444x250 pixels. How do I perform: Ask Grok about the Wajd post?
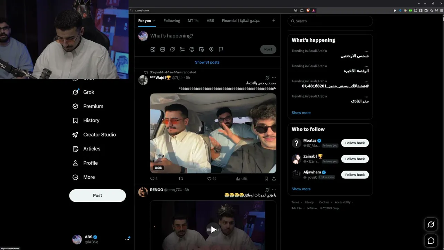click(267, 78)
